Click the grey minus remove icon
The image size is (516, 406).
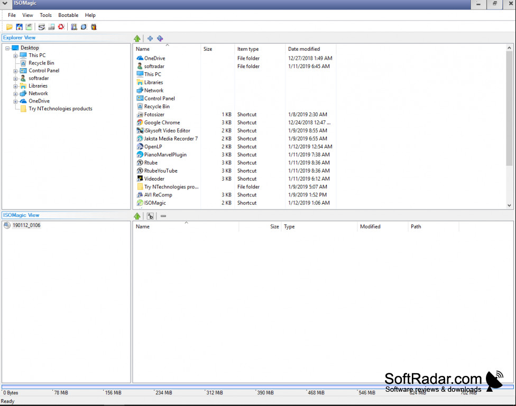(x=163, y=216)
